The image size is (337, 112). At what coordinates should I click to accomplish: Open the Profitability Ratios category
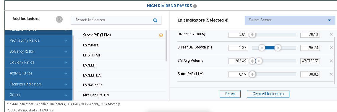[38, 40]
